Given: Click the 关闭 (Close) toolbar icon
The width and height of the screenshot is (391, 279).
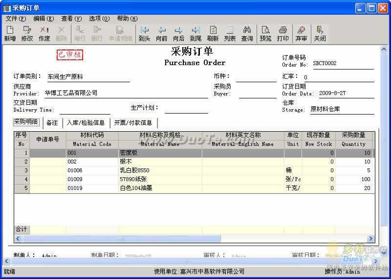Looking at the screenshot, I should click(320, 34).
